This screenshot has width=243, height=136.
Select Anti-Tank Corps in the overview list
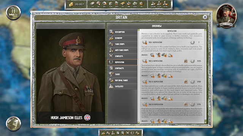122,50
